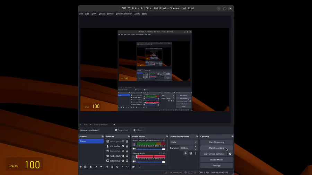
Task: Delete scene transition trash icon
Action: click(191, 153)
